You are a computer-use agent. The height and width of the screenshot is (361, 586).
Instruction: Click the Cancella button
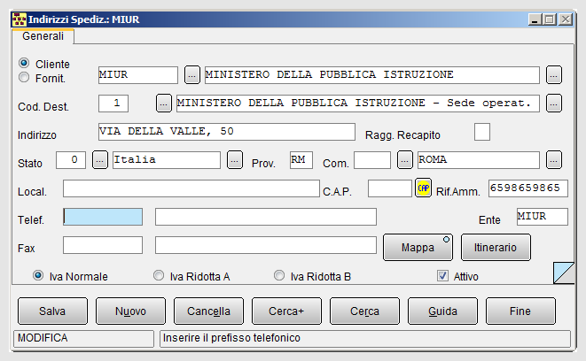[x=208, y=311]
